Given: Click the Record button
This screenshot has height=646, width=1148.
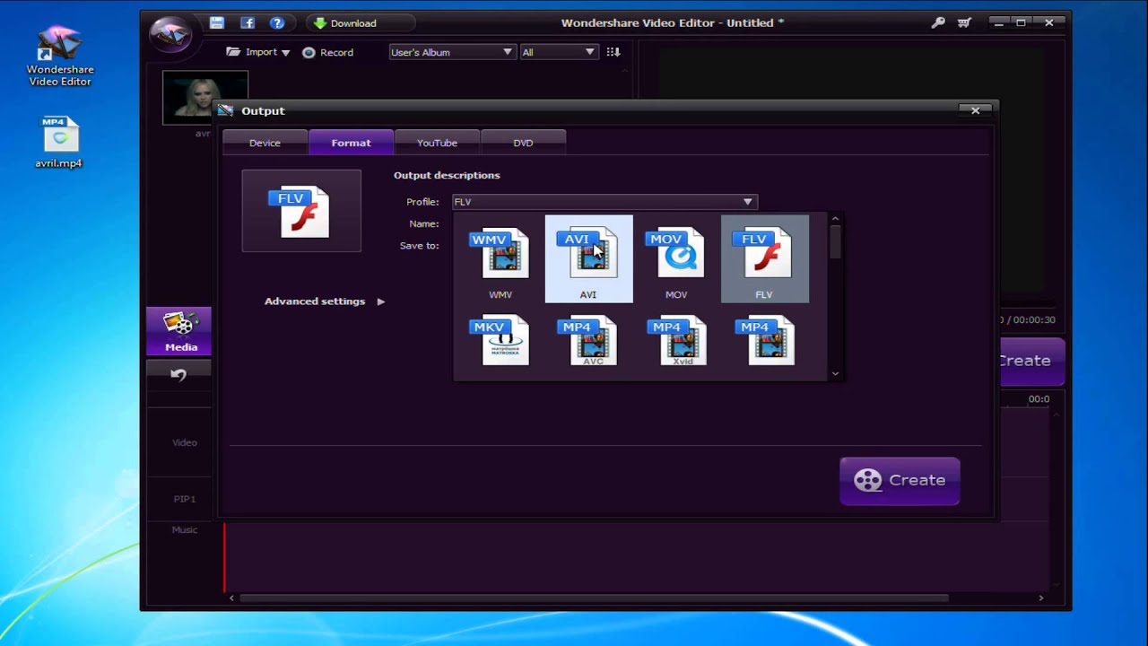Looking at the screenshot, I should point(327,52).
